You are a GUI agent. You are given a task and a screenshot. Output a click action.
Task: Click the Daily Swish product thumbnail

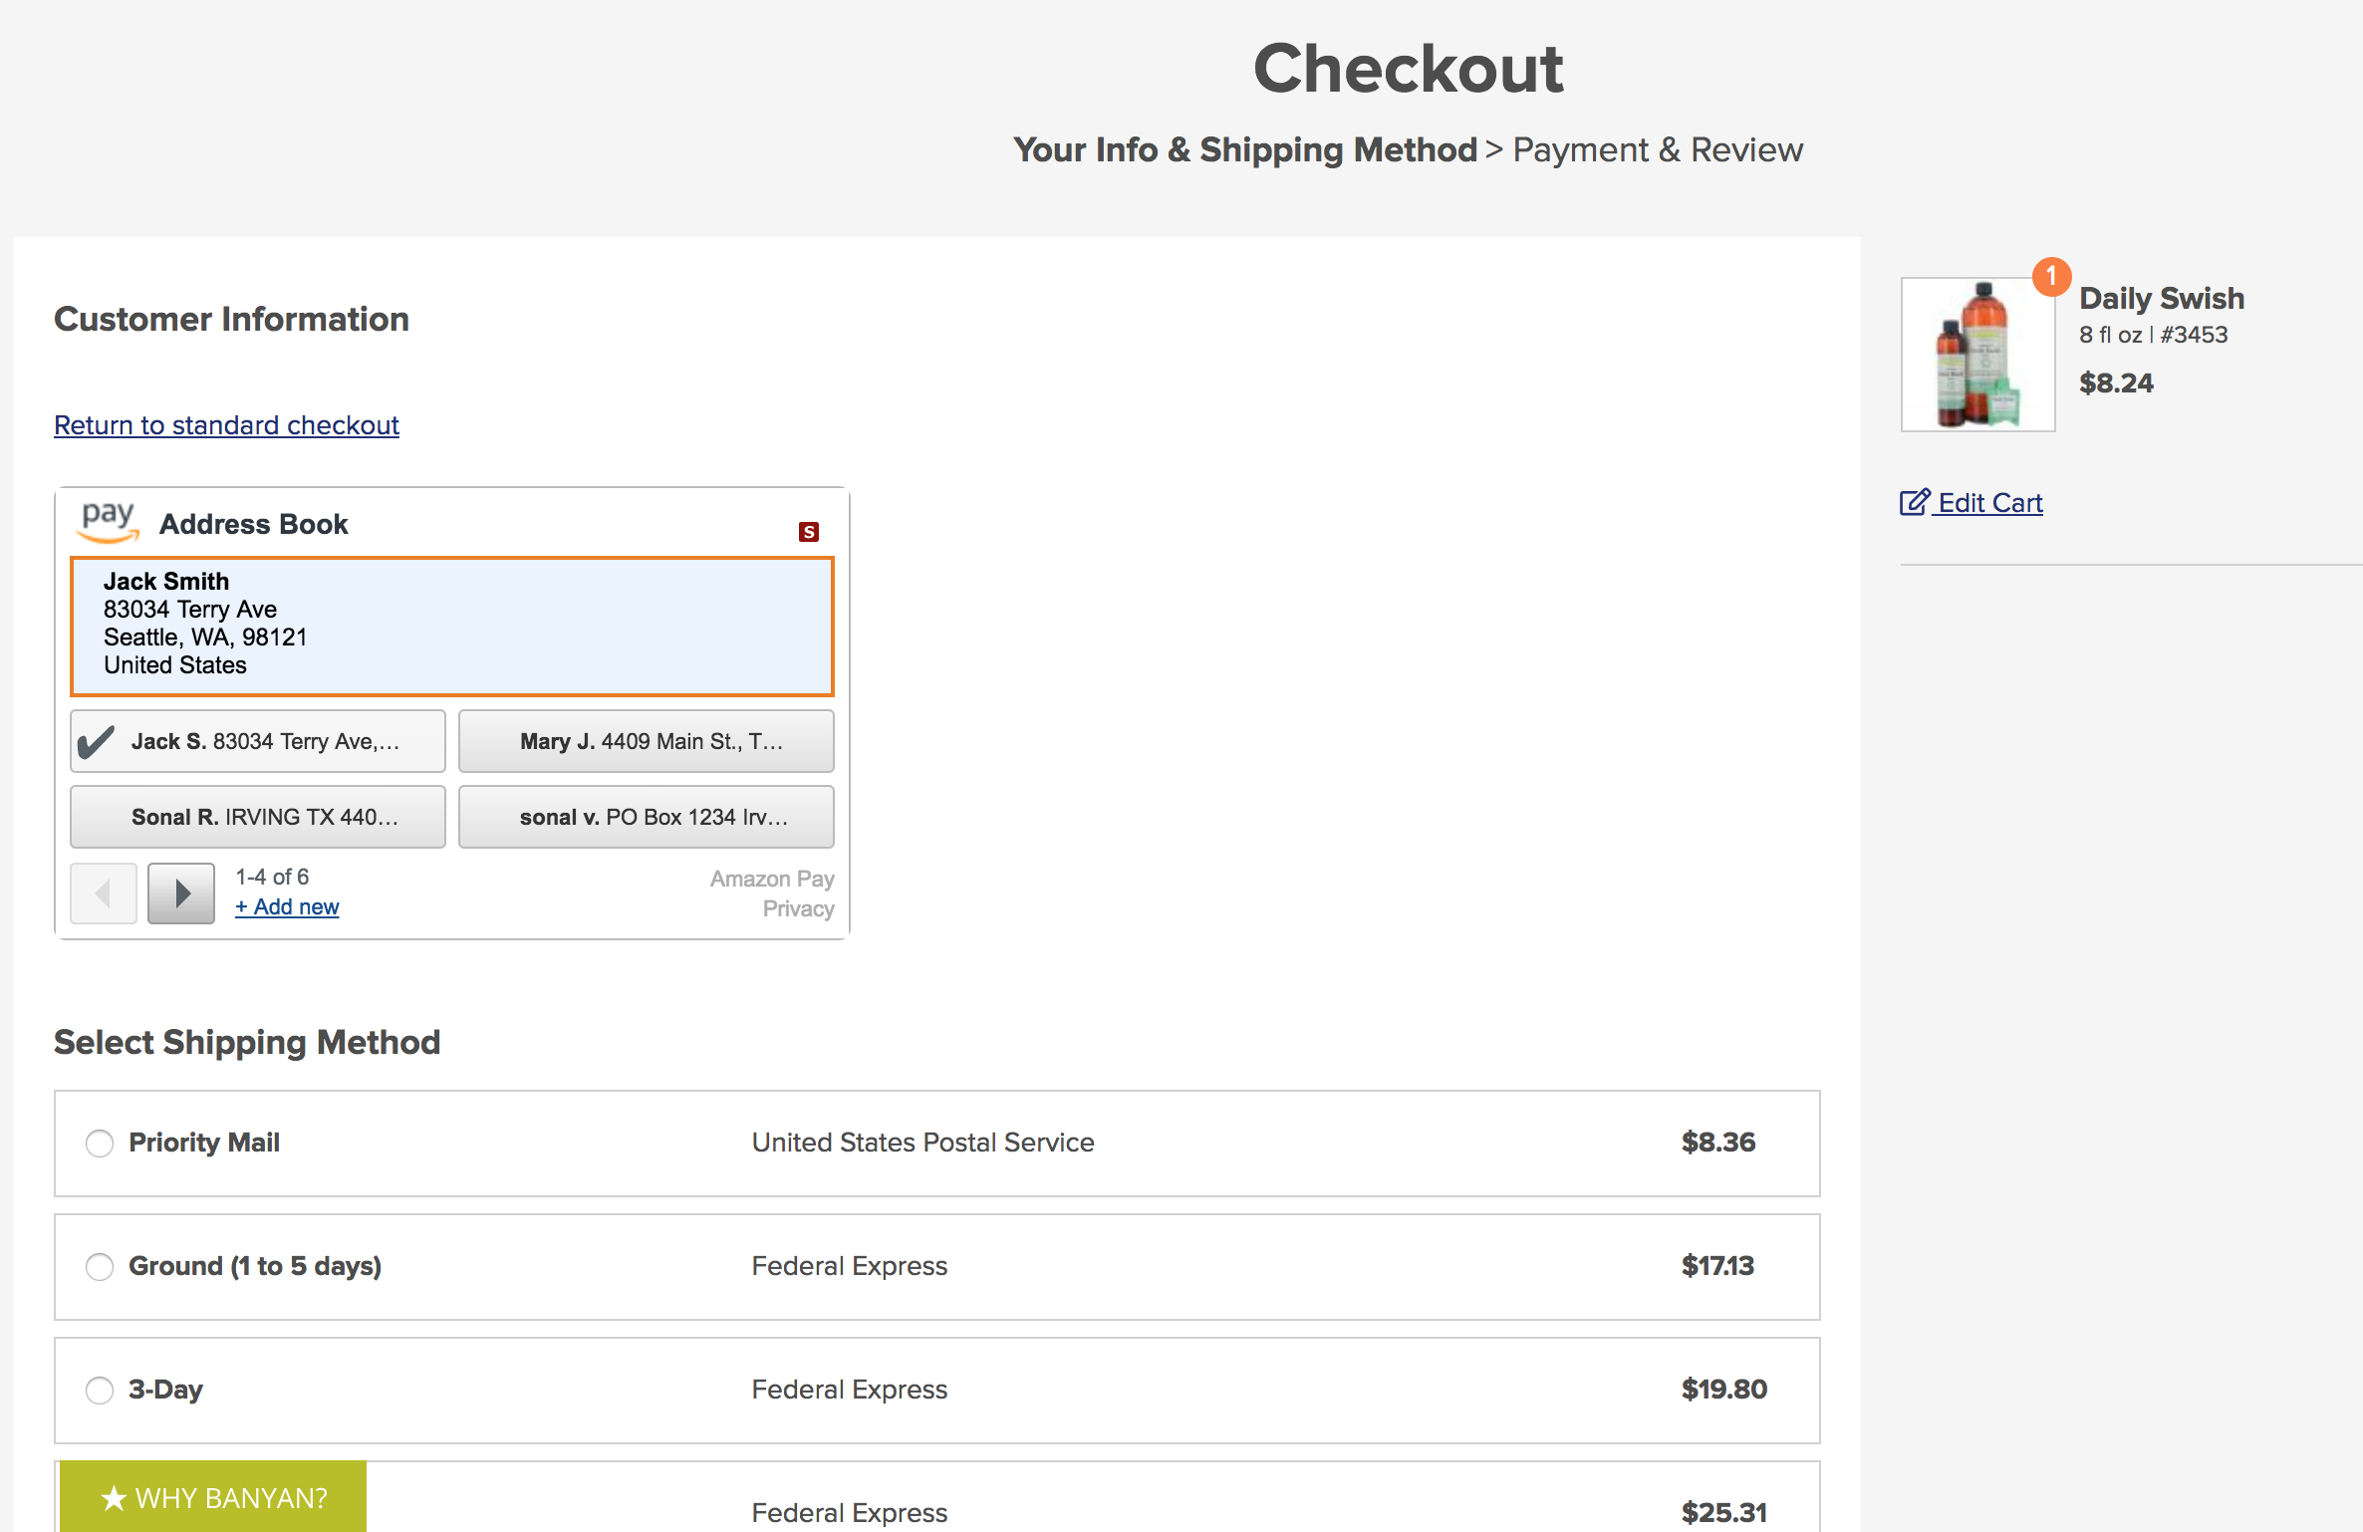[1975, 355]
